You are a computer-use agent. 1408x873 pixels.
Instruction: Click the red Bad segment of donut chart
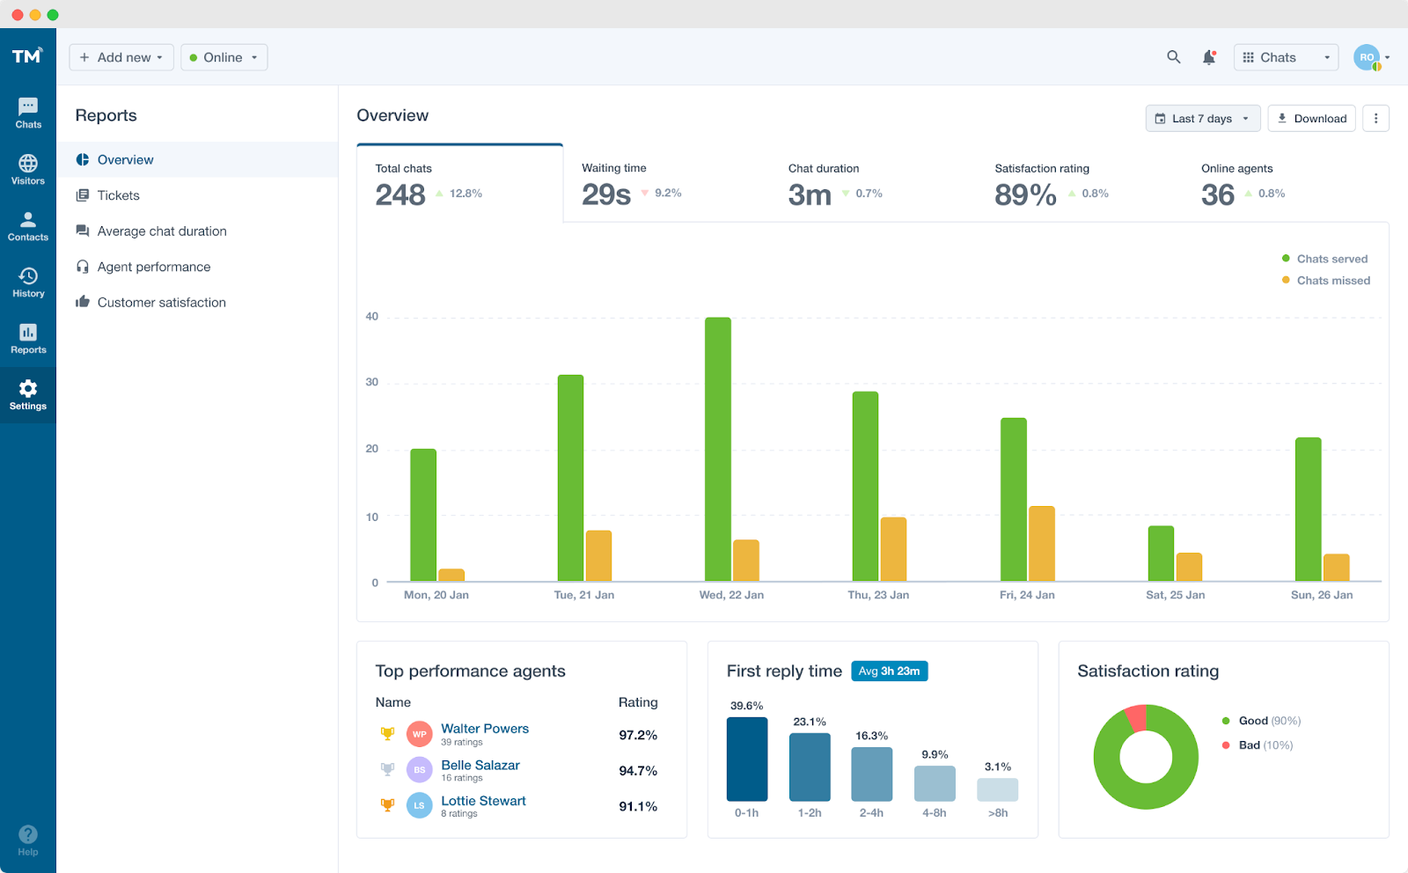pos(1136,717)
